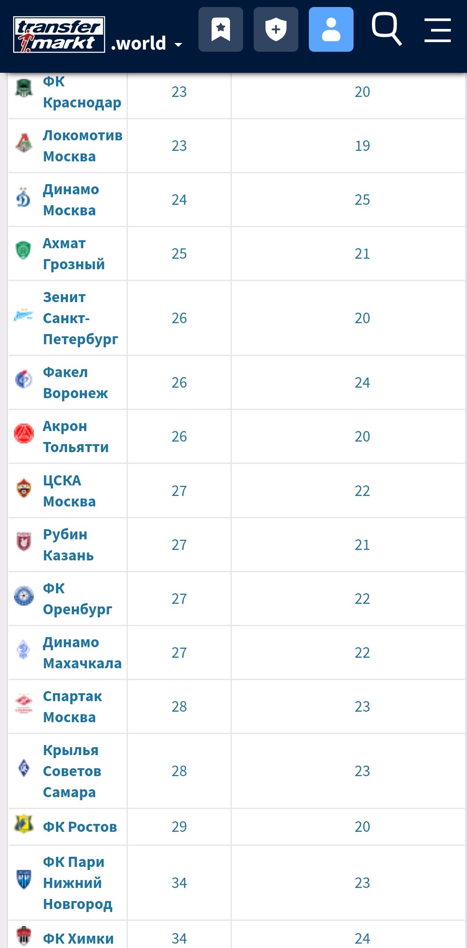Viewport: 467px width, 948px height.
Task: Expand the .world region dropdown
Action: (x=147, y=43)
